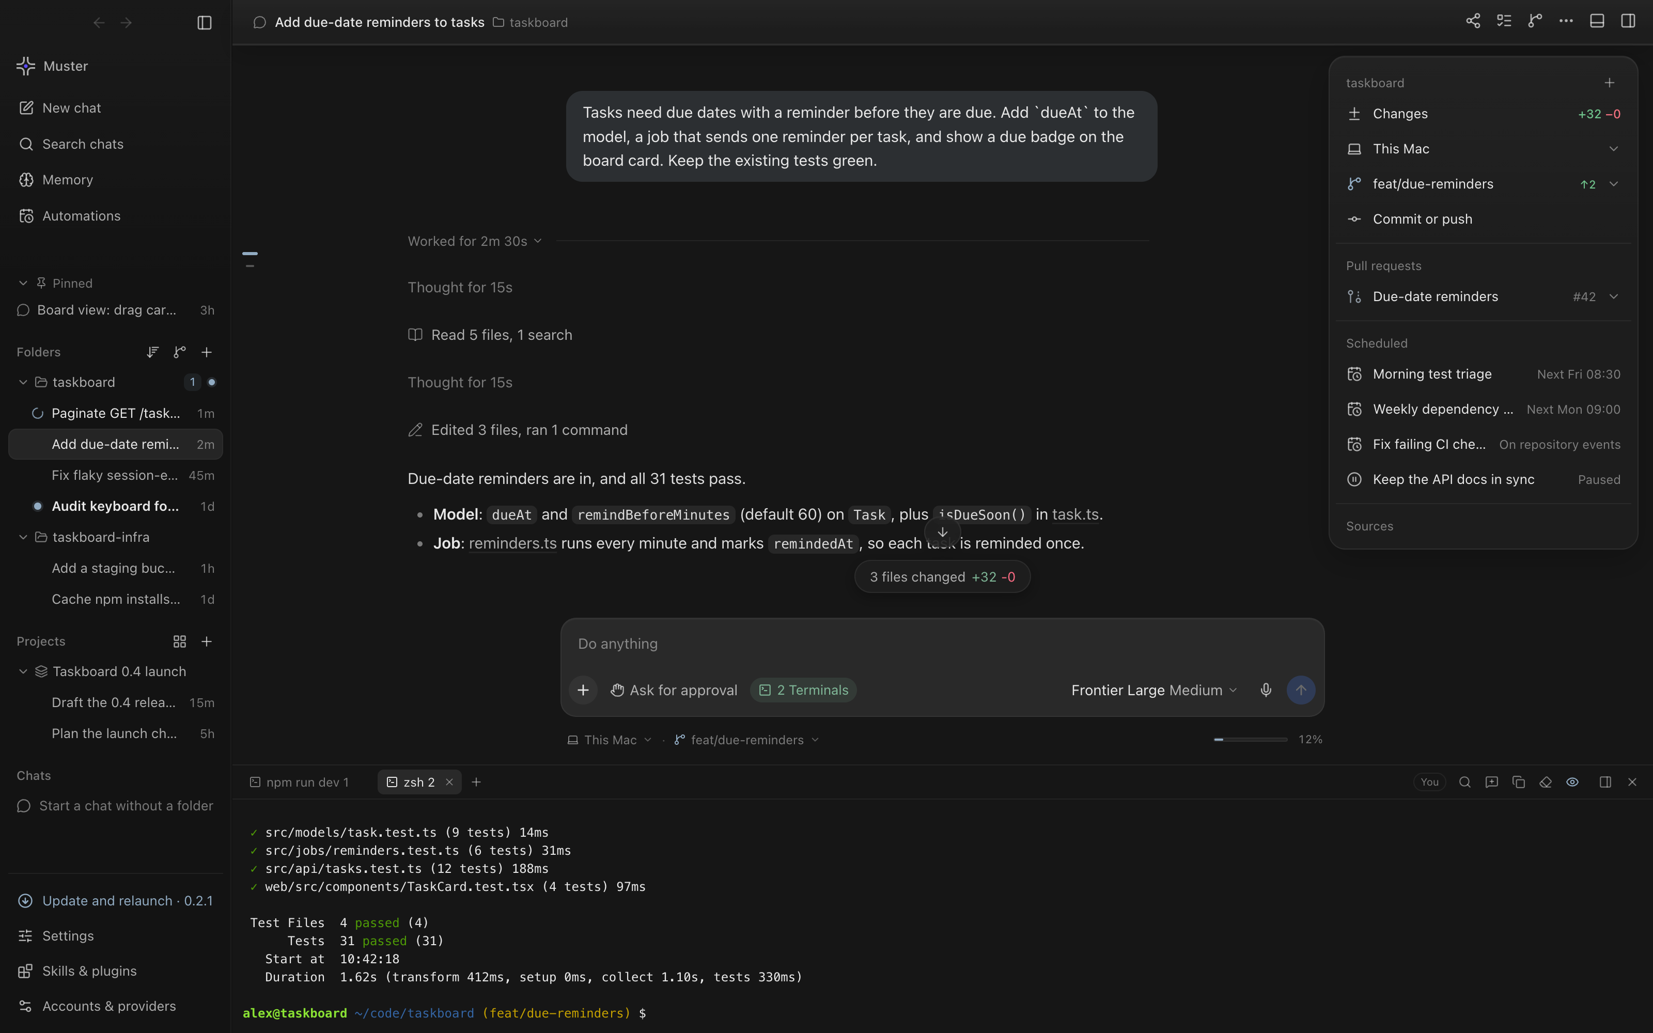The height and width of the screenshot is (1033, 1653).
Task: Click the share icon in top toolbar
Action: pyautogui.click(x=1473, y=22)
